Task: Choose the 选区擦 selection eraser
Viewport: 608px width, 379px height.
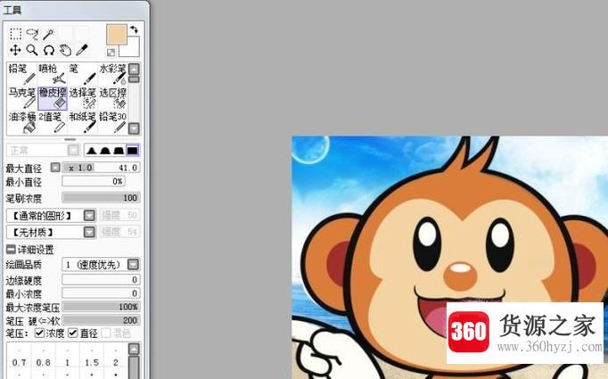Action: 112,98
